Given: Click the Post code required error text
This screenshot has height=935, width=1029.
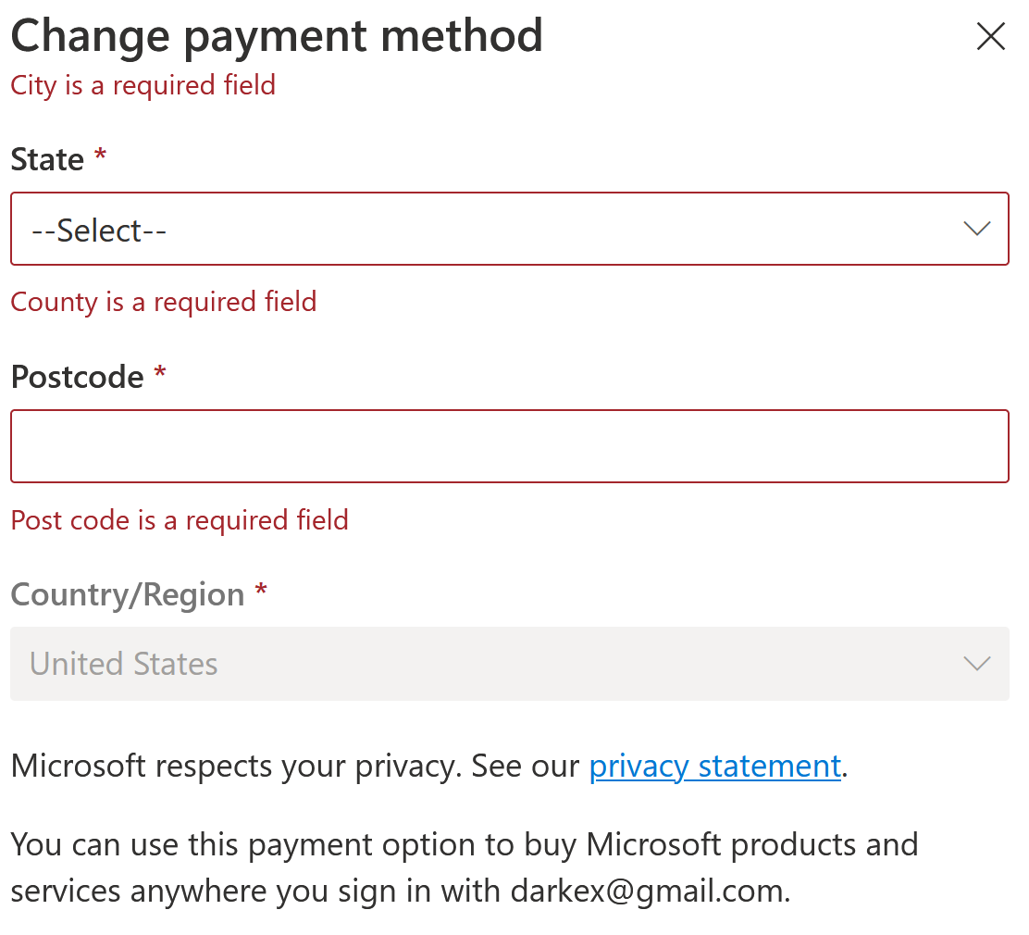Looking at the screenshot, I should tap(179, 519).
